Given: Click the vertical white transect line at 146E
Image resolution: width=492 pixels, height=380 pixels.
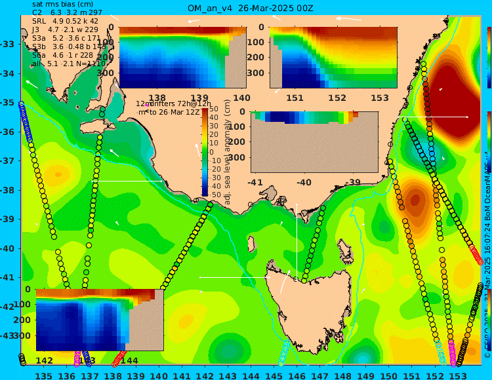Looking at the screenshot, I should pos(297,241).
